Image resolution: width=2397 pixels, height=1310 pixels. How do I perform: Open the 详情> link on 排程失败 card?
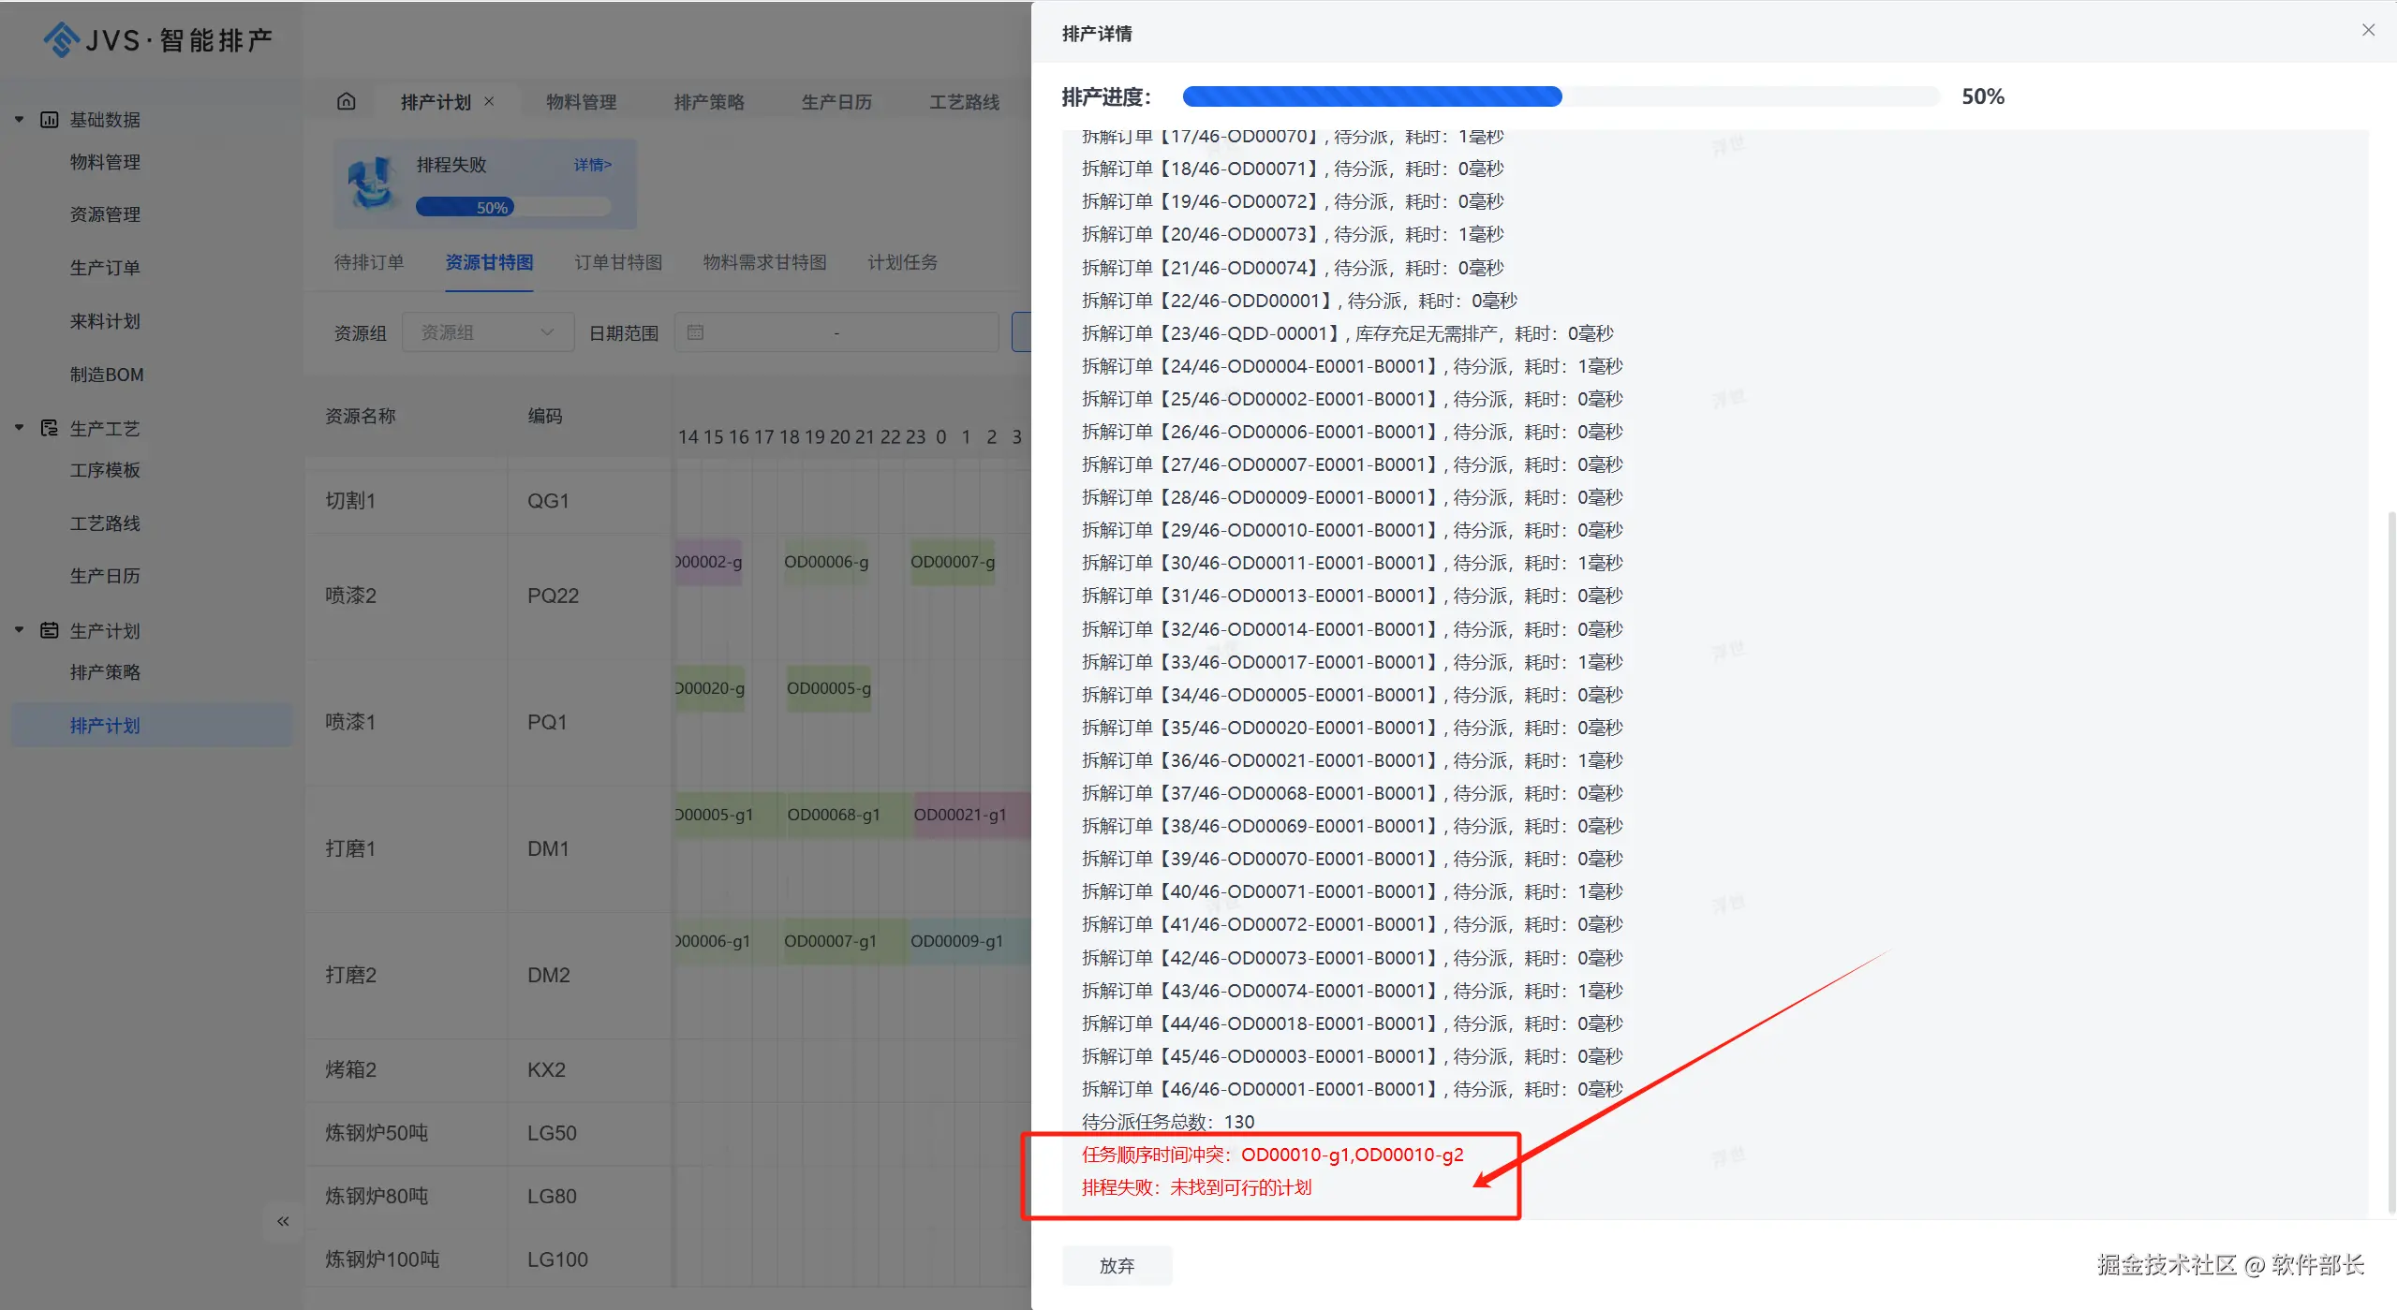tap(592, 165)
